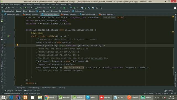Click the Open file toolbar icon

2,8
